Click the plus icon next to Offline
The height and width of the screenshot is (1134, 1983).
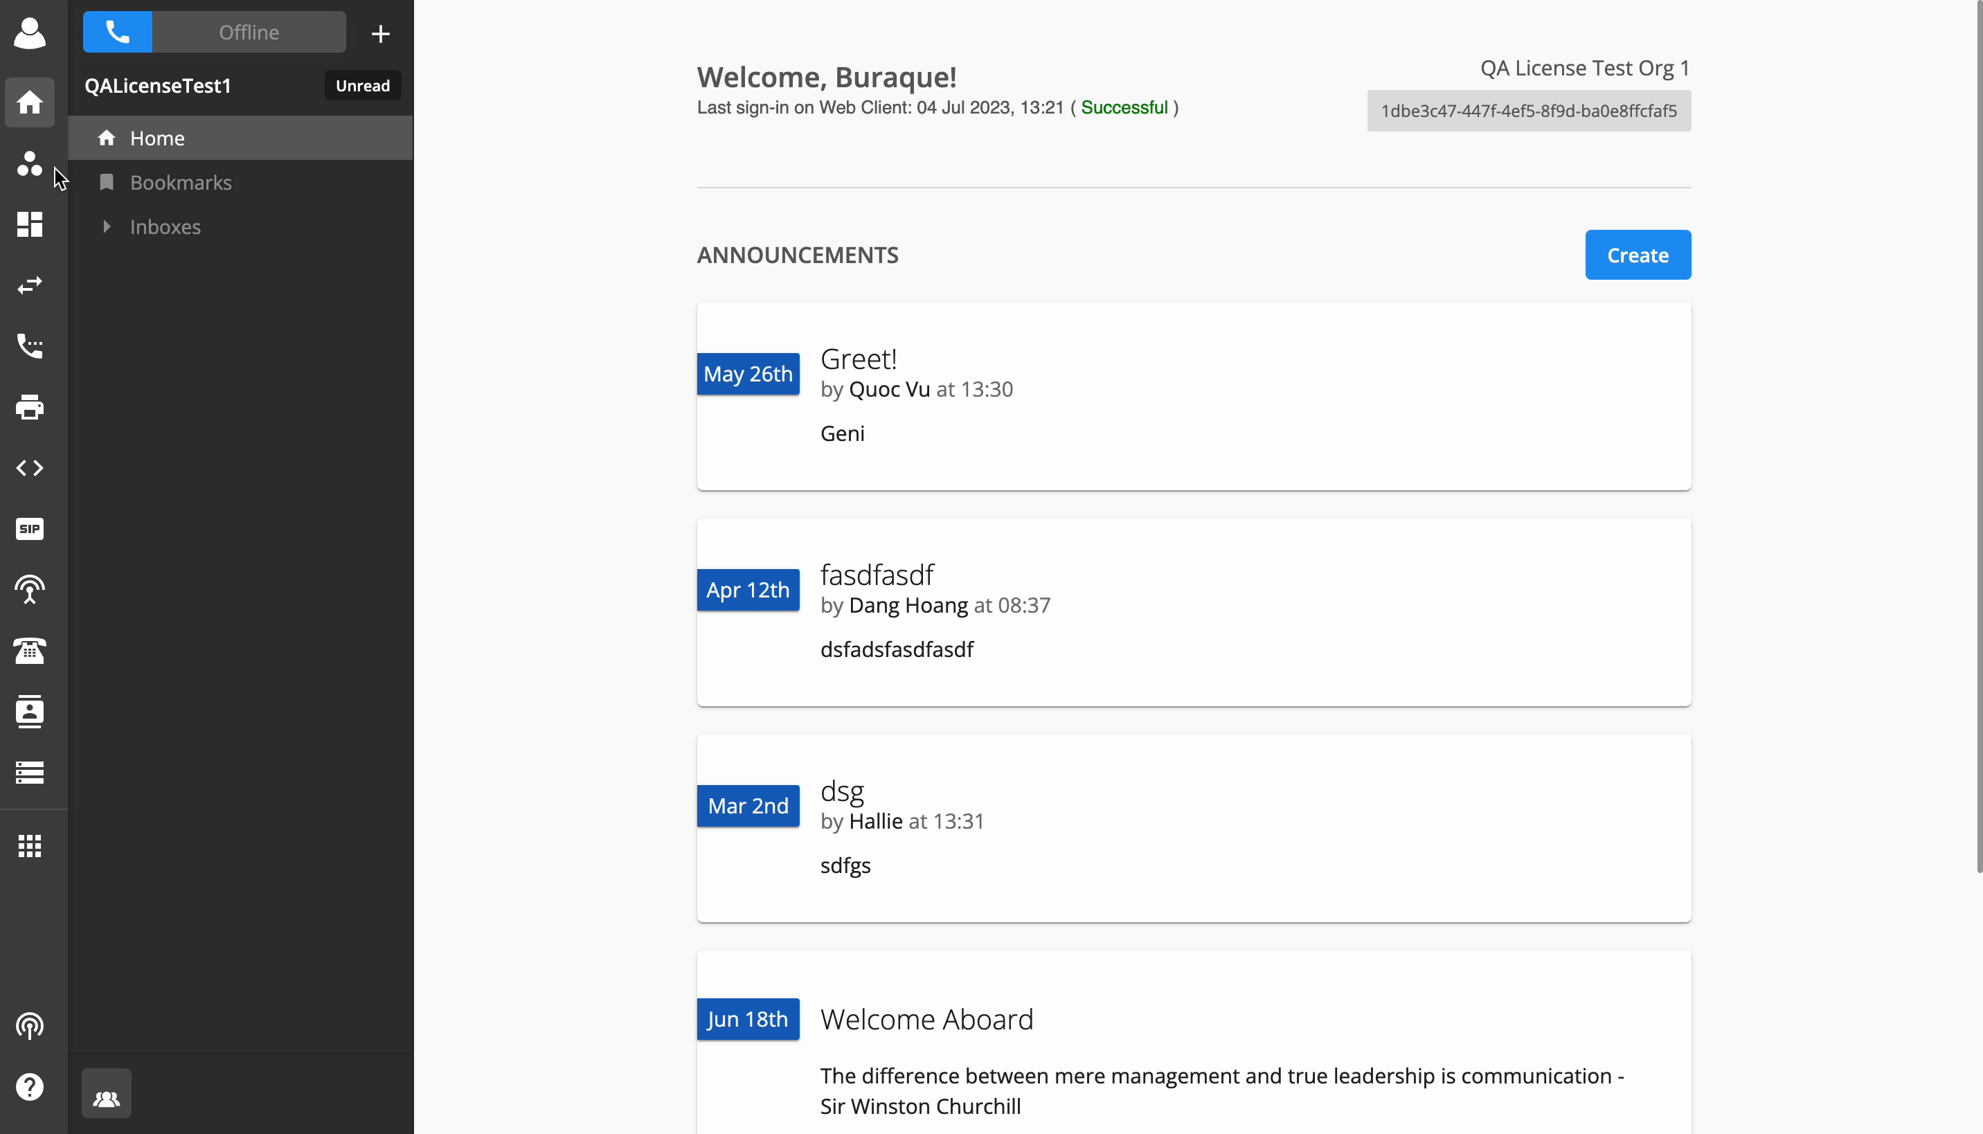[380, 33]
